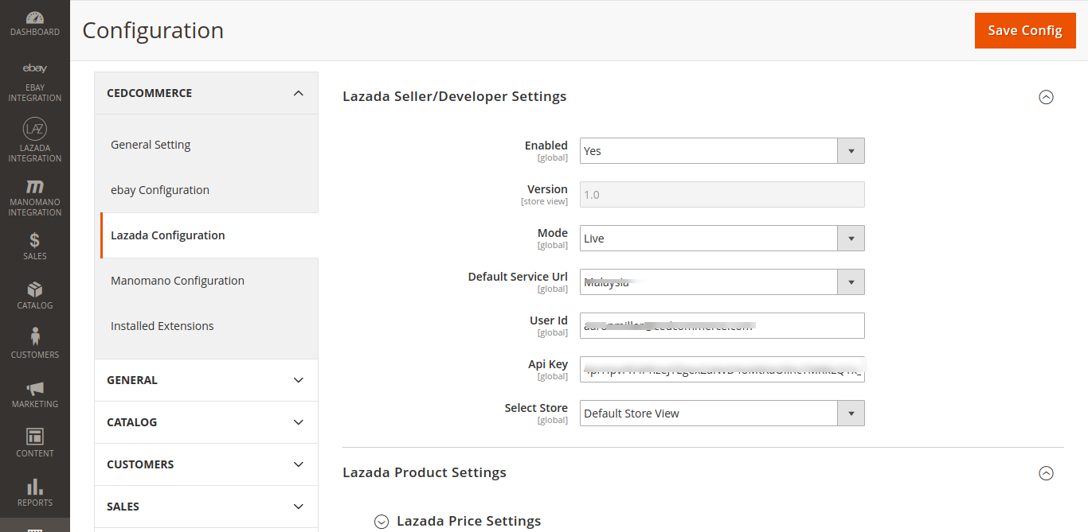Click the Default Service Url label
This screenshot has width=1088, height=532.
click(x=518, y=277)
